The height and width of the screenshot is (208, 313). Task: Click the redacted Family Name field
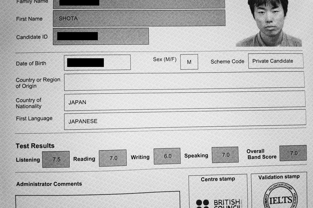(x=139, y=4)
